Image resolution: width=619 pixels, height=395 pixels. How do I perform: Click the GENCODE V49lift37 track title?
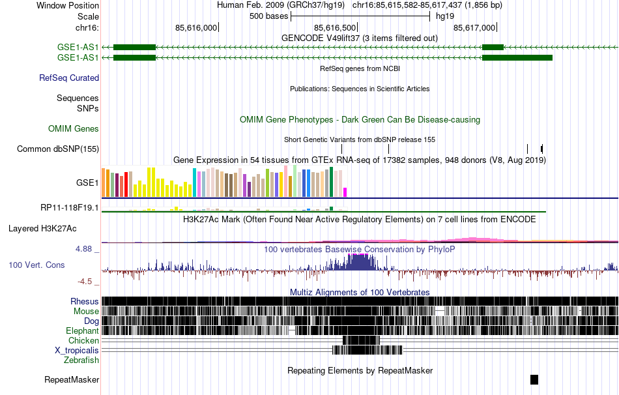pyautogui.click(x=359, y=38)
